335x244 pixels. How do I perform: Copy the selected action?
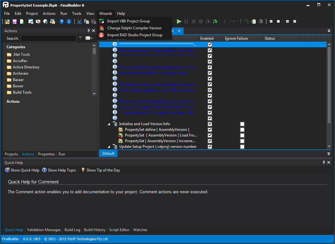tap(87, 21)
